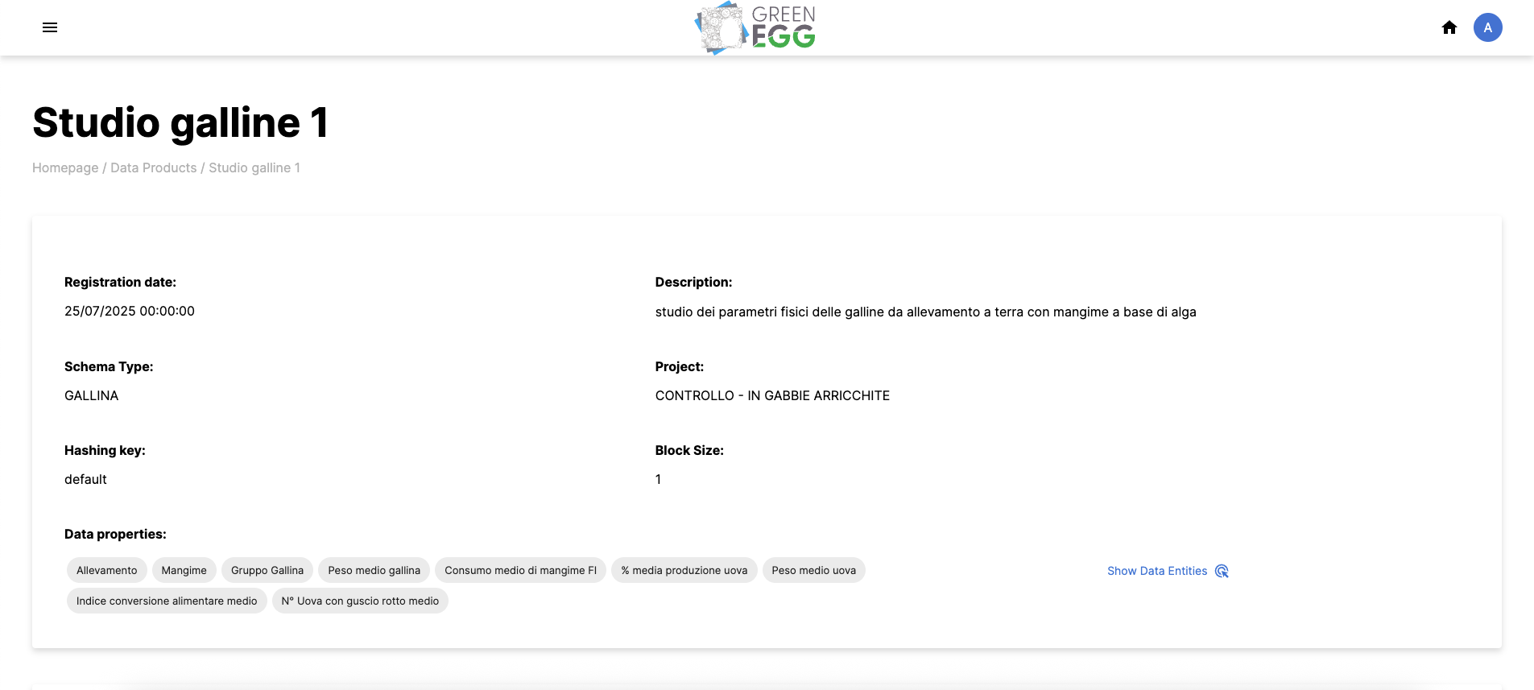Go to Homepage via breadcrumb
Screen dimensions: 1534x690
[x=65, y=167]
